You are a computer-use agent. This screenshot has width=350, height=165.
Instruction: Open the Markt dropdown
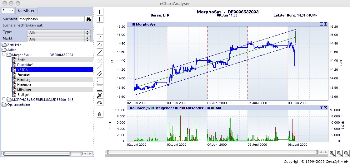pos(59,39)
